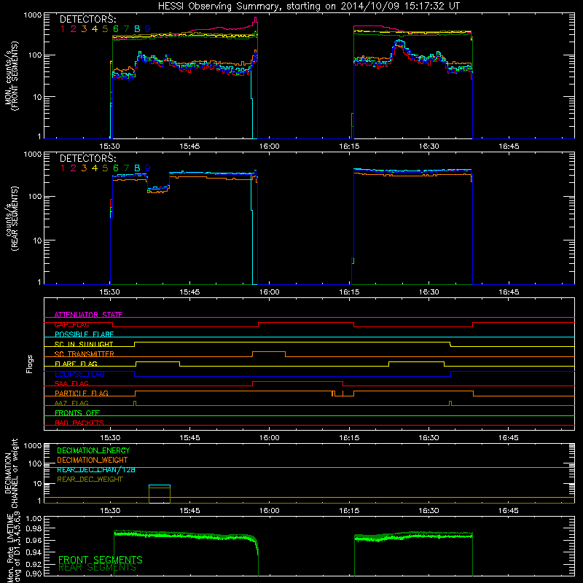Click the PARTICLE_FLAG label
This screenshot has width=583, height=583.
tap(82, 394)
